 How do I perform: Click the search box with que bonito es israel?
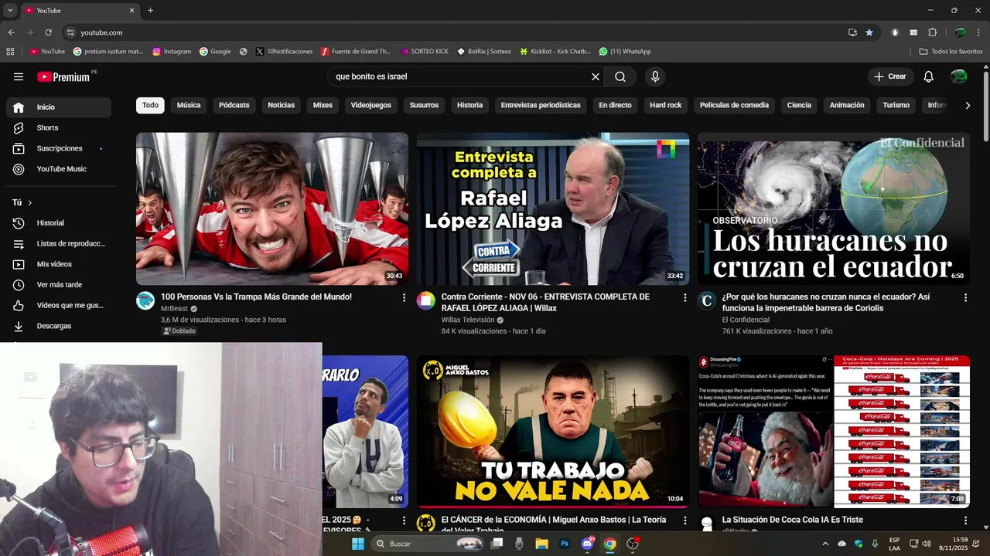[460, 76]
